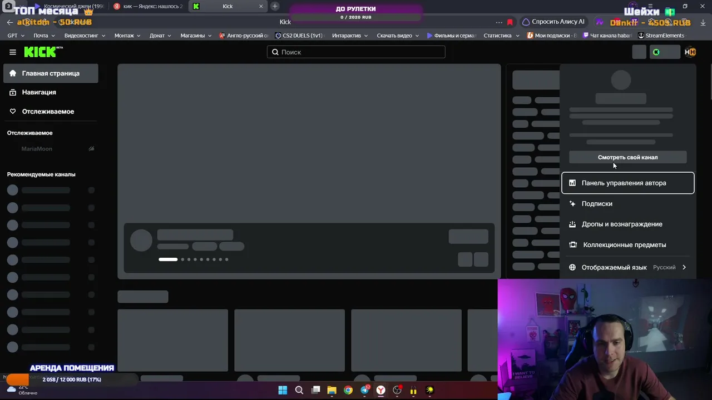Click Смотреть свой канал button
Viewport: 712px width, 400px height.
[627, 157]
